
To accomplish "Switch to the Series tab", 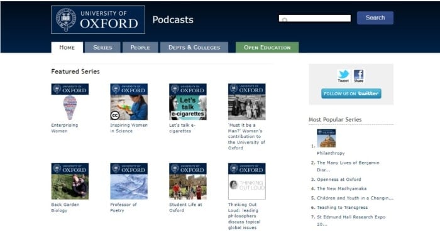I will tap(102, 47).
